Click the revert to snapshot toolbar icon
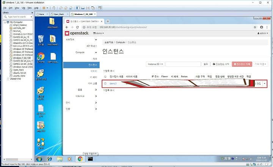273x167 pixels. 66,8
